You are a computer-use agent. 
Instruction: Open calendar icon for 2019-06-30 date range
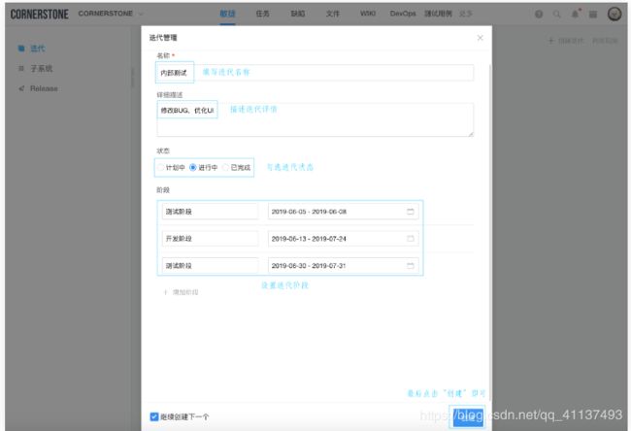tap(410, 265)
